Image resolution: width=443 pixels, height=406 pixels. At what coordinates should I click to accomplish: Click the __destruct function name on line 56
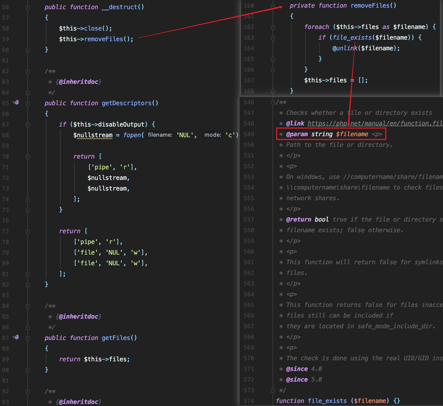tap(120, 7)
